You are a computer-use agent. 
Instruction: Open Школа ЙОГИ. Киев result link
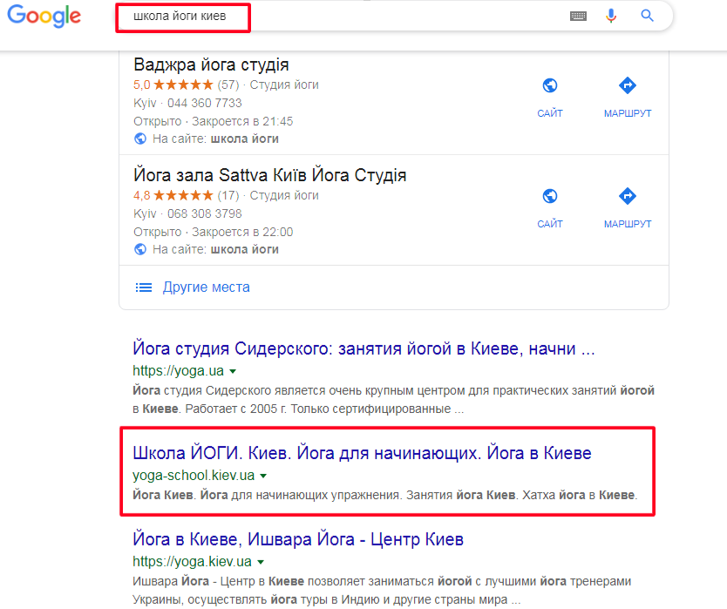tap(362, 453)
